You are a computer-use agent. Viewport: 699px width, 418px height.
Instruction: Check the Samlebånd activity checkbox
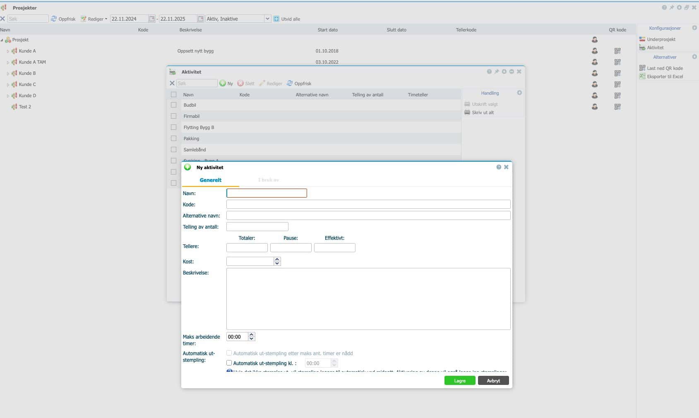174,150
